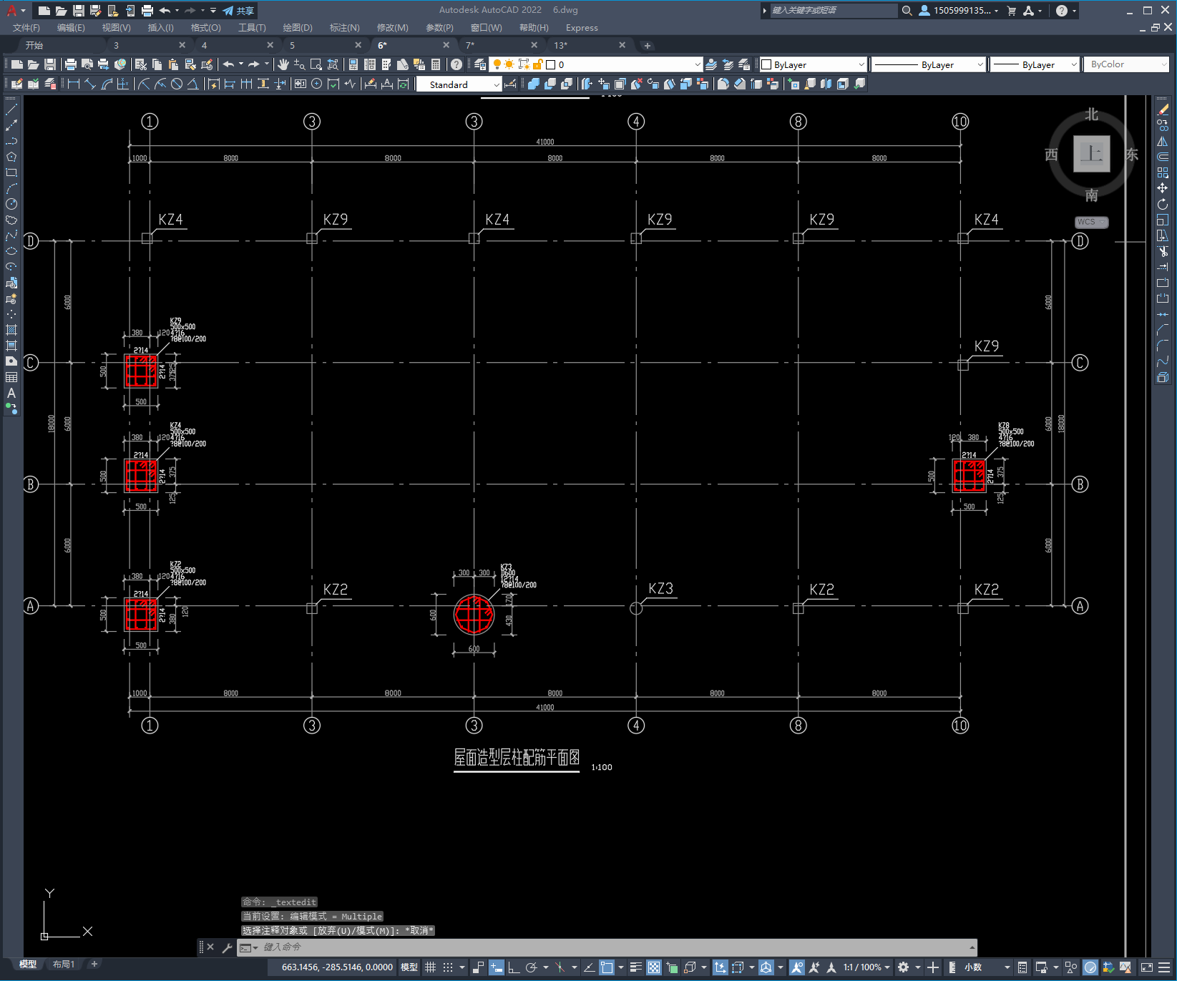
Task: Click the keyword search input field in title bar
Action: click(x=833, y=10)
